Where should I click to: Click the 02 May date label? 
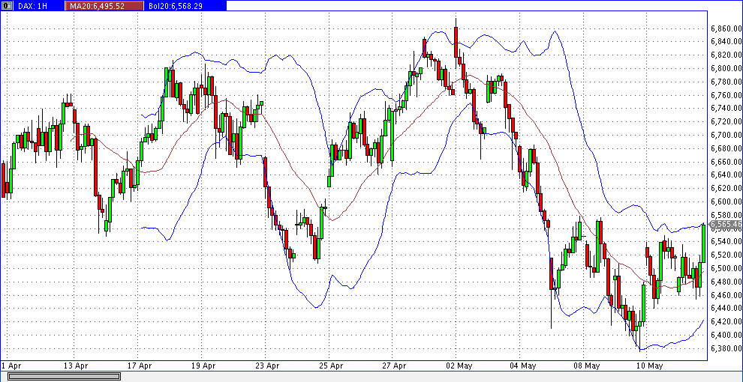pos(459,366)
